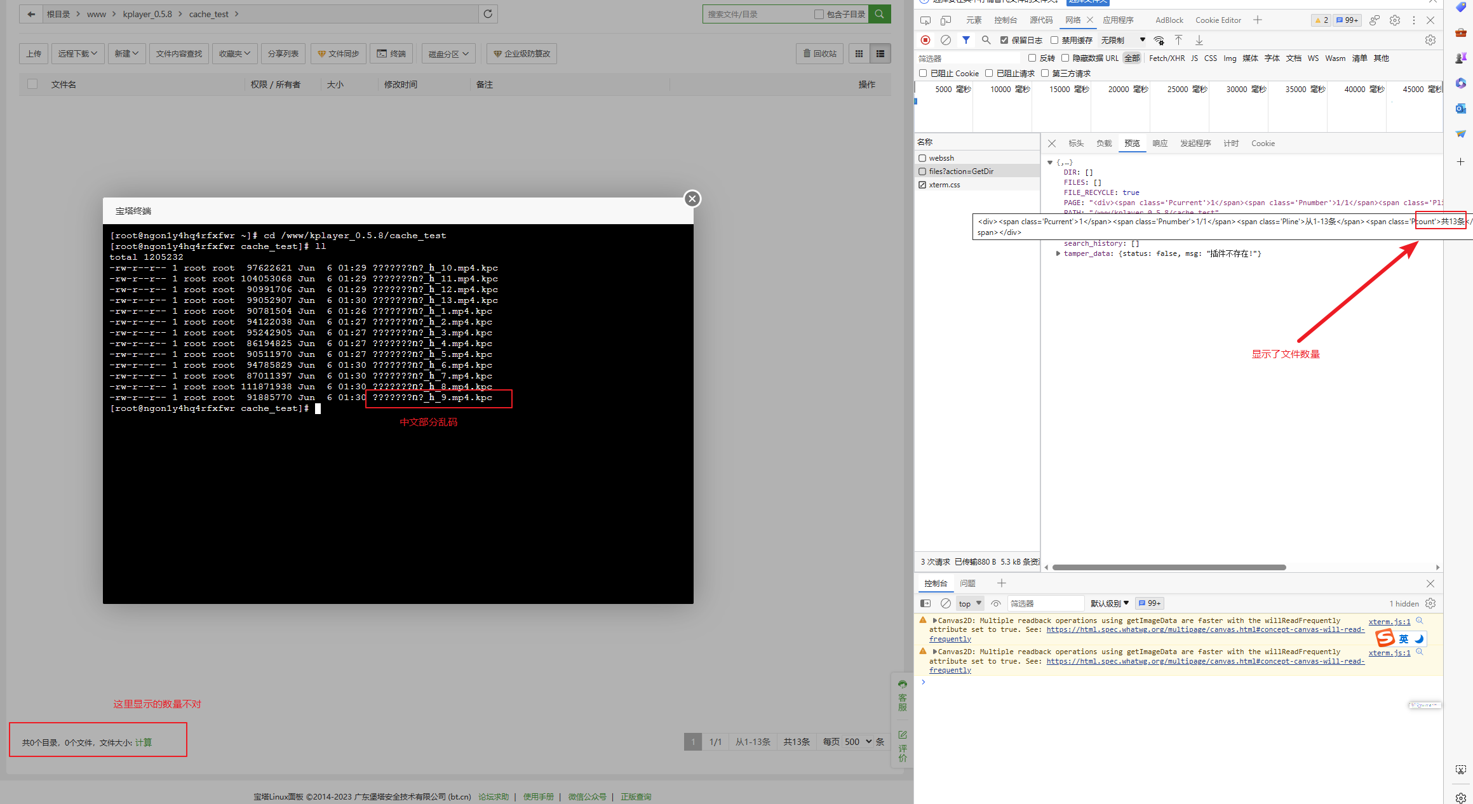Open DevTools more options menu

click(x=1414, y=20)
